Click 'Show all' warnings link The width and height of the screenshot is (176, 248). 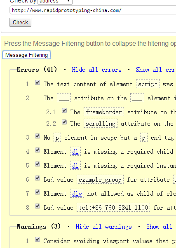[159, 227]
